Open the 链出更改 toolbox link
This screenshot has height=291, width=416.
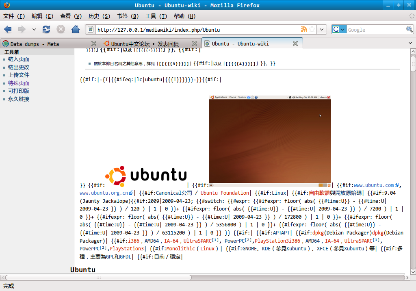pos(19,67)
